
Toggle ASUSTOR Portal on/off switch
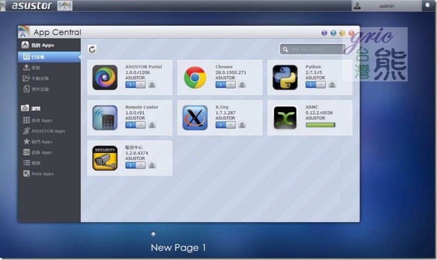pyautogui.click(x=135, y=85)
